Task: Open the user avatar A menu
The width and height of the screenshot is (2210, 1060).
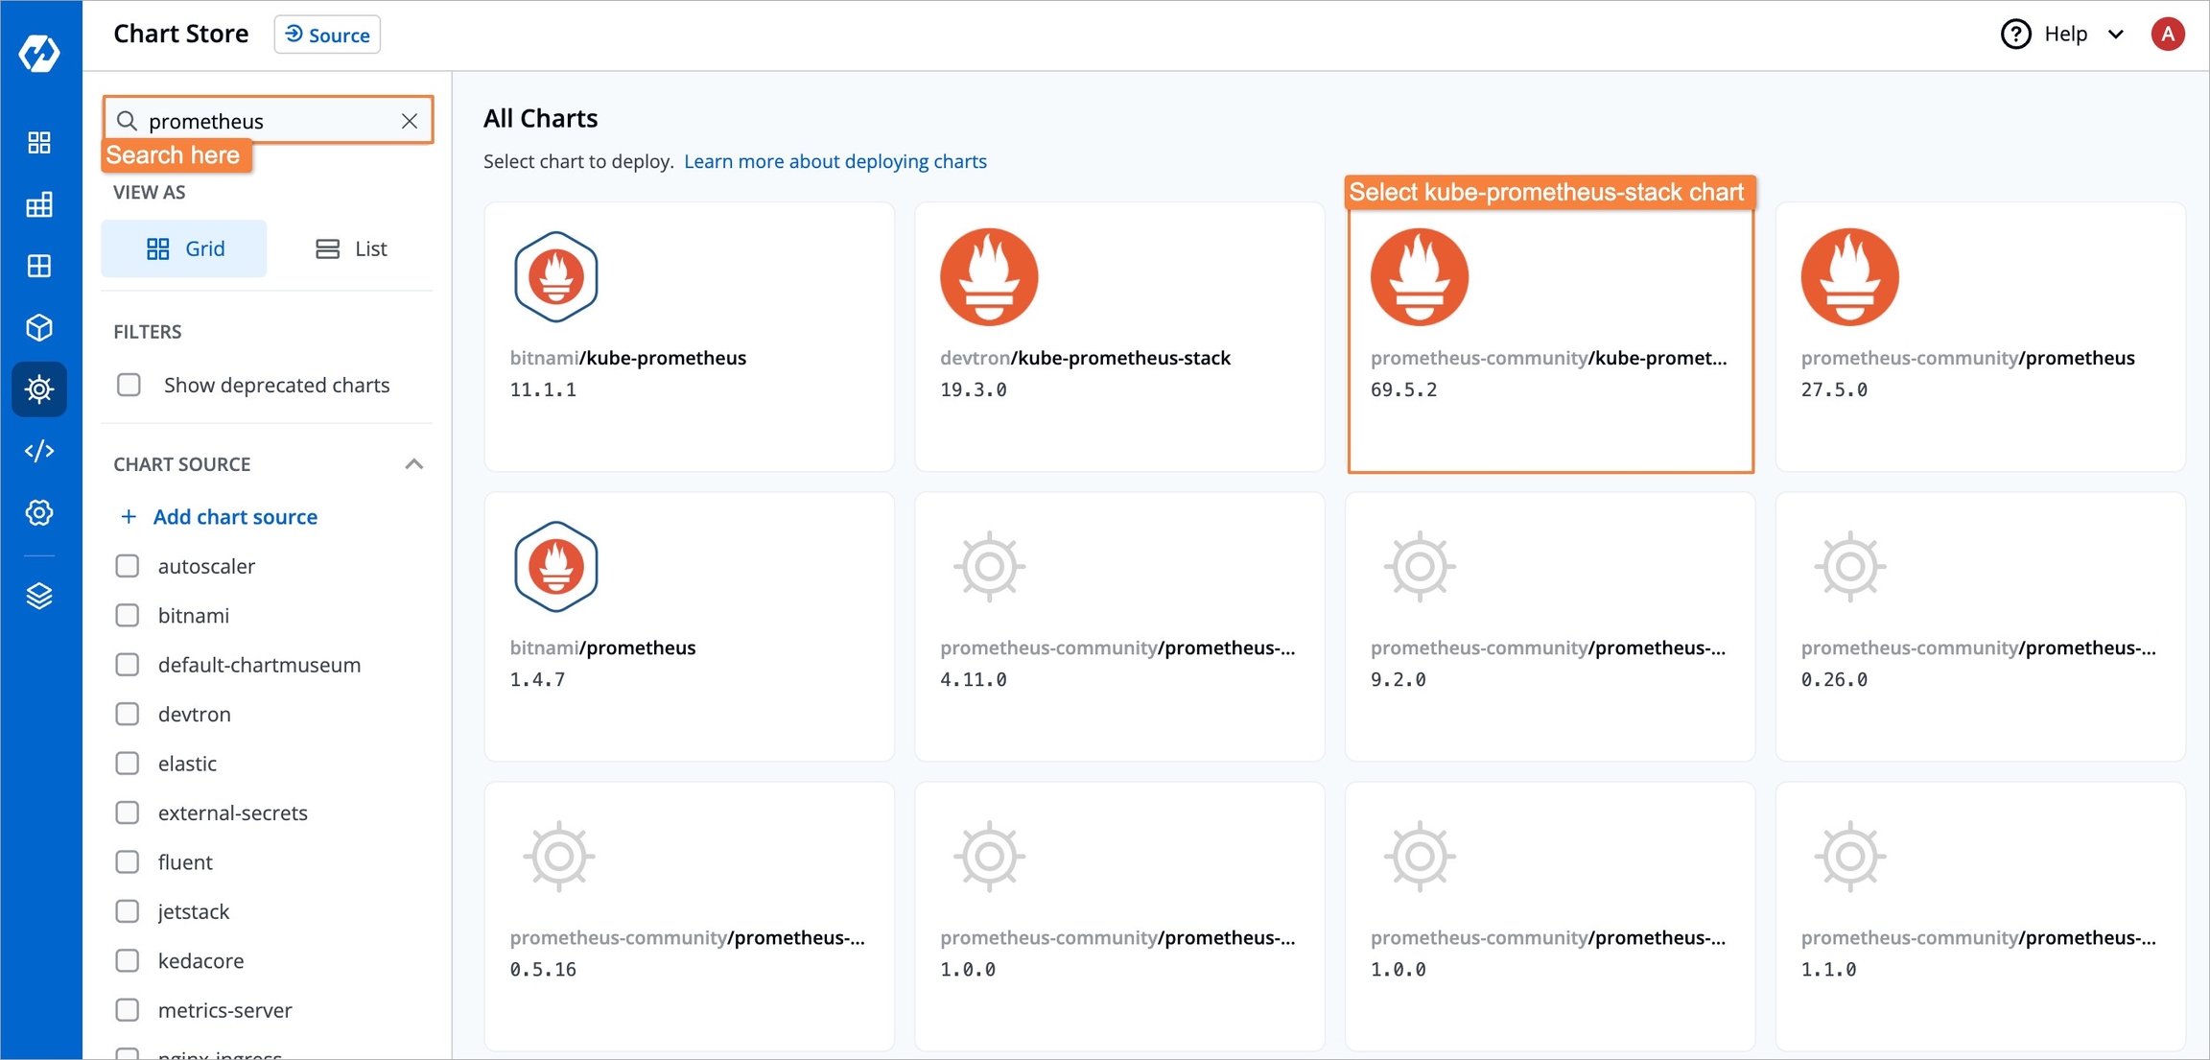Action: pos(2167,35)
